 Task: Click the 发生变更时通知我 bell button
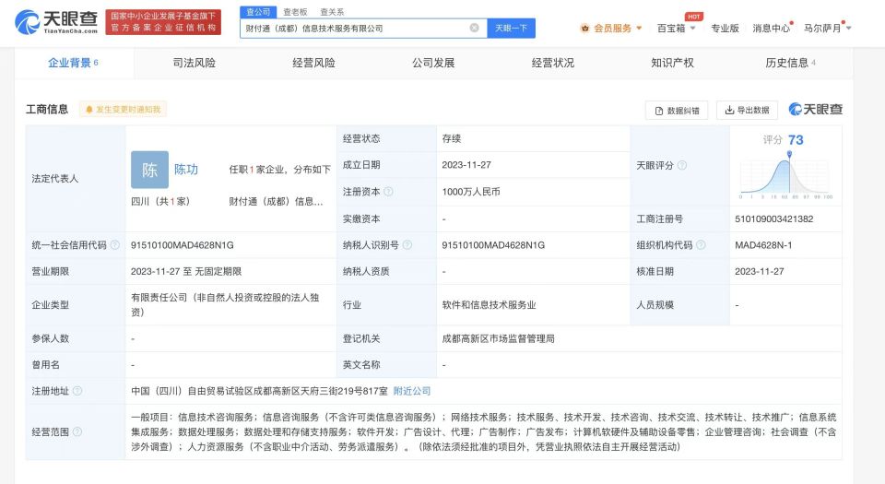pos(123,110)
